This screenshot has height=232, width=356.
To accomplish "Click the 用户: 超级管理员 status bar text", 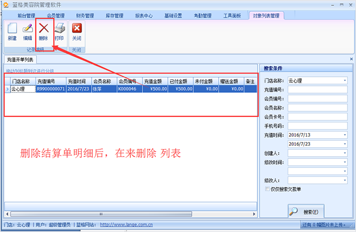I will pyautogui.click(x=53, y=225).
